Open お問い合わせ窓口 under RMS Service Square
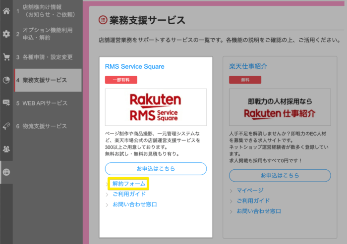This screenshot has height=244, width=347. click(134, 204)
